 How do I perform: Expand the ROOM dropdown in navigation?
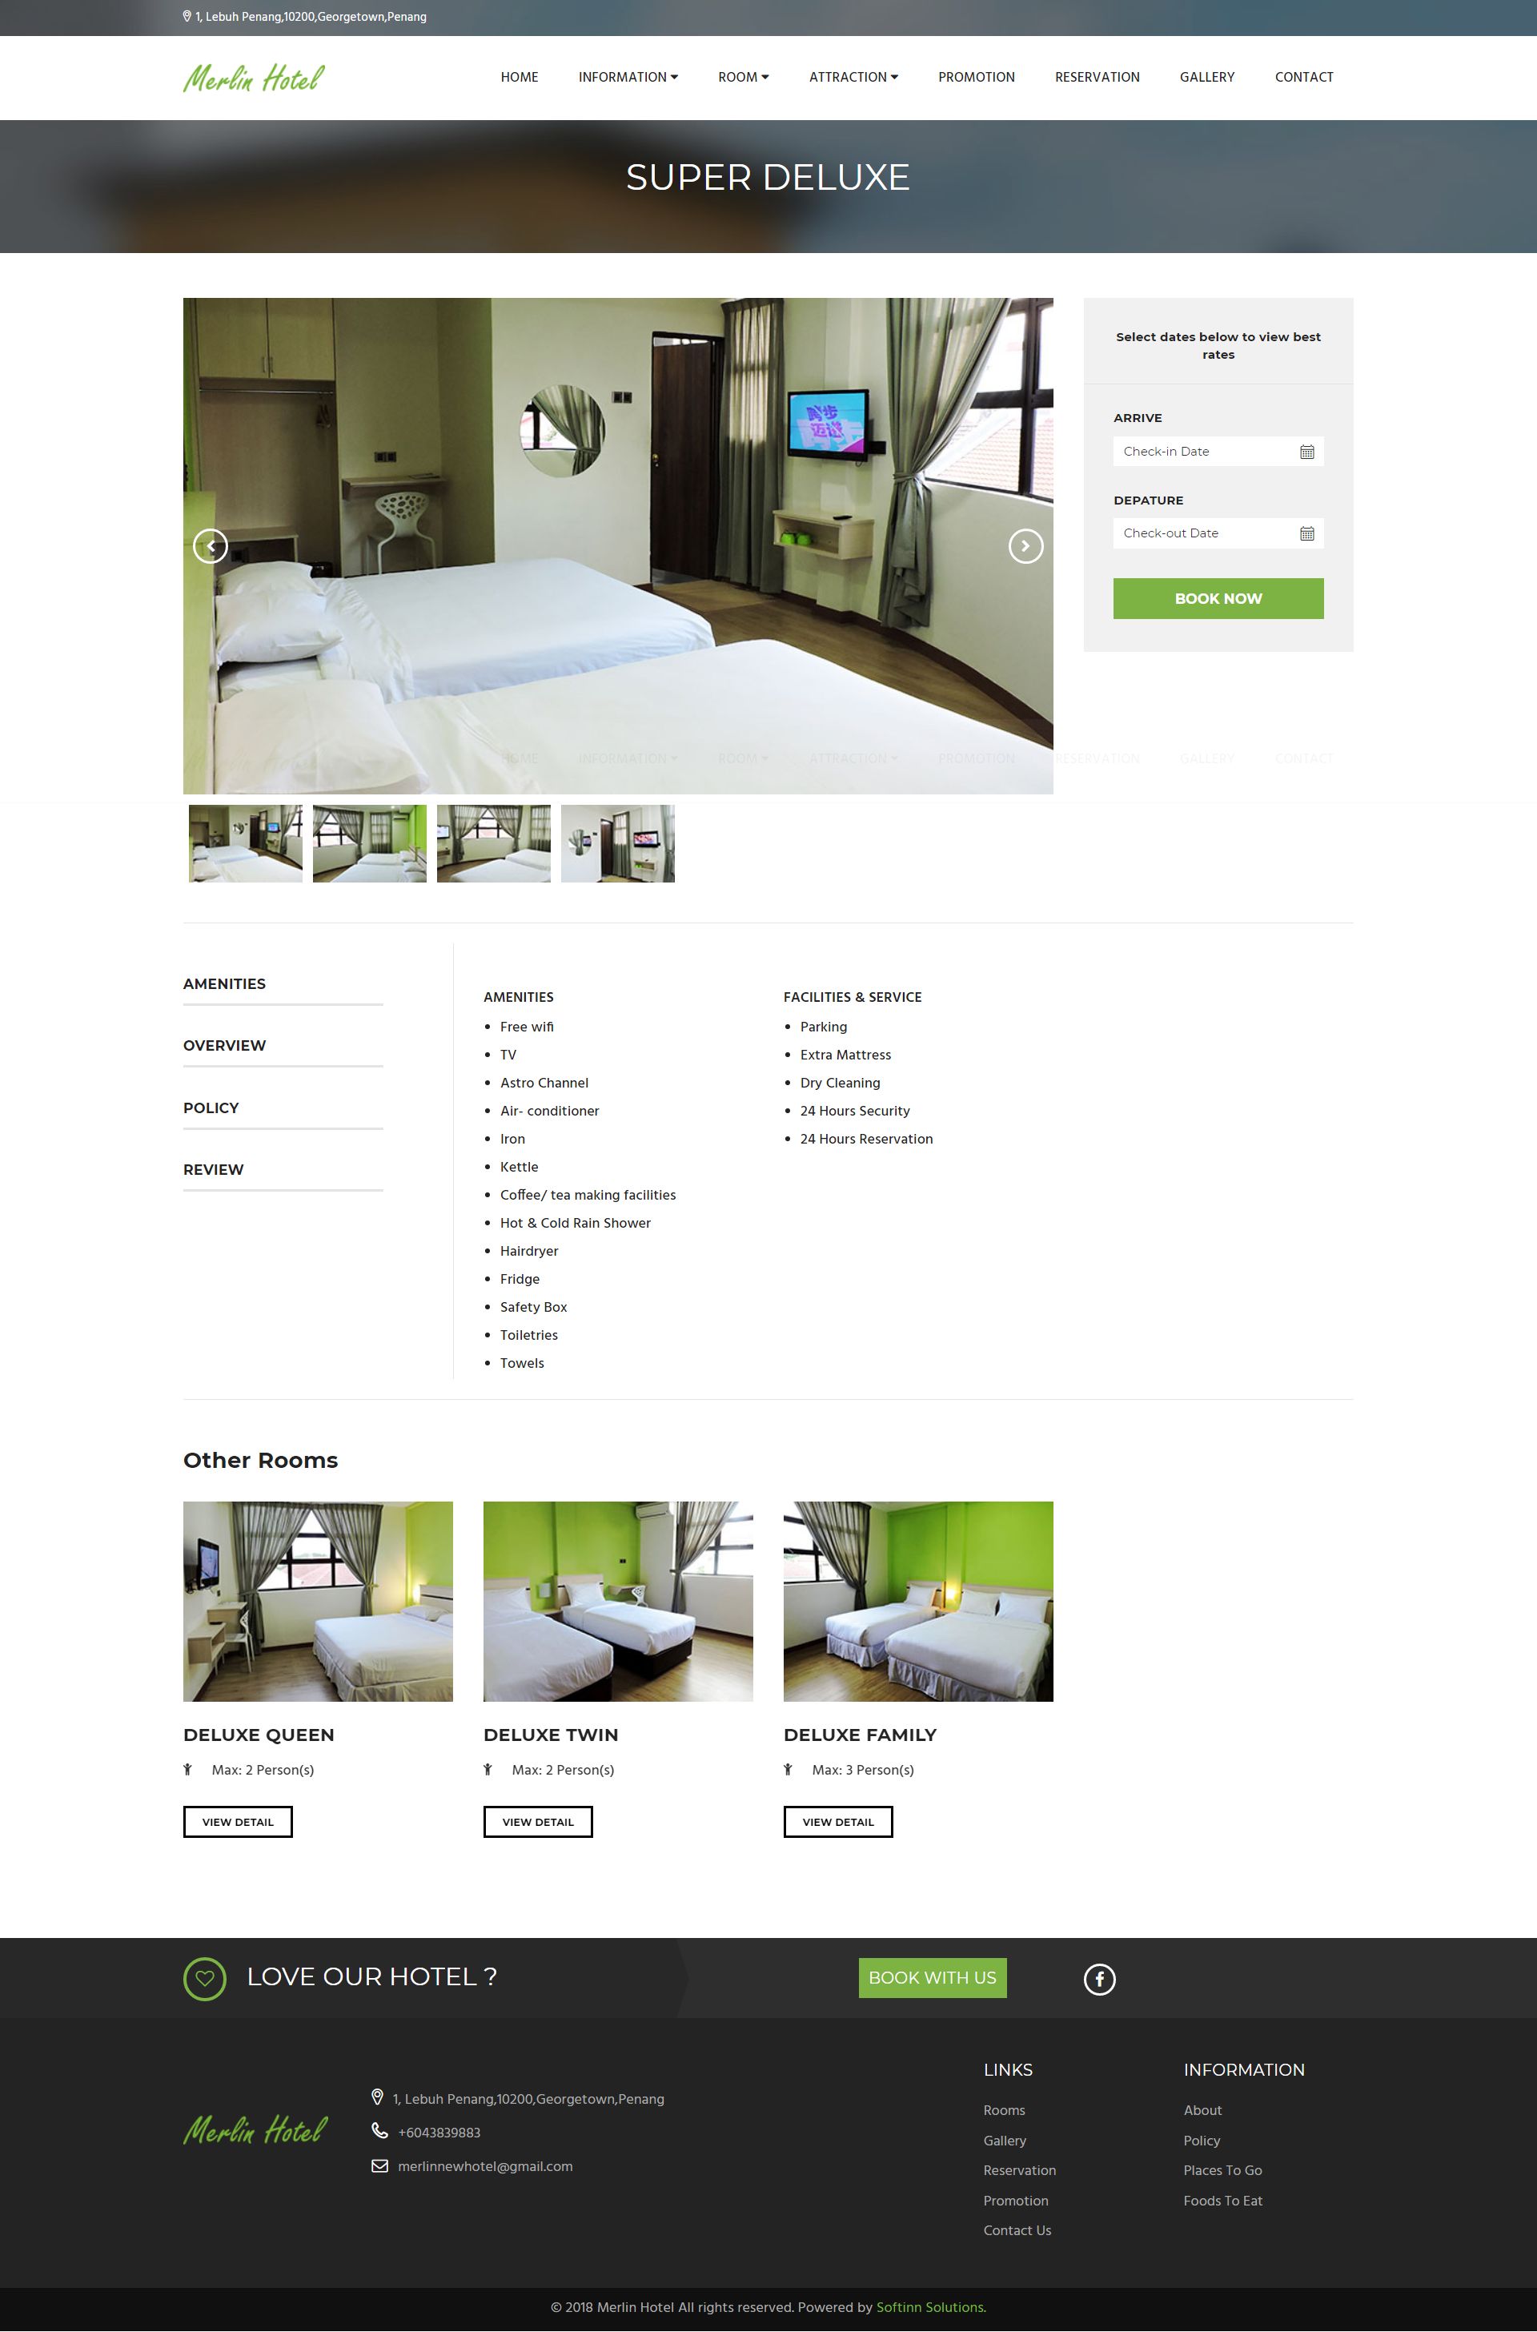(741, 77)
